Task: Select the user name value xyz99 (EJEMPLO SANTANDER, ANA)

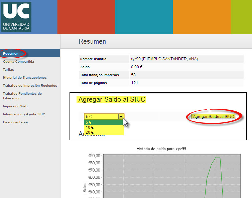Action: [x=164, y=59]
